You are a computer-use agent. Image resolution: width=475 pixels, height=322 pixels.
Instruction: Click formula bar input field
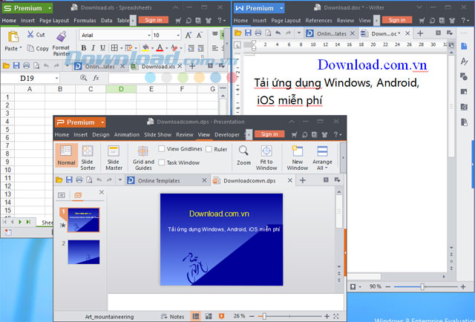168,78
